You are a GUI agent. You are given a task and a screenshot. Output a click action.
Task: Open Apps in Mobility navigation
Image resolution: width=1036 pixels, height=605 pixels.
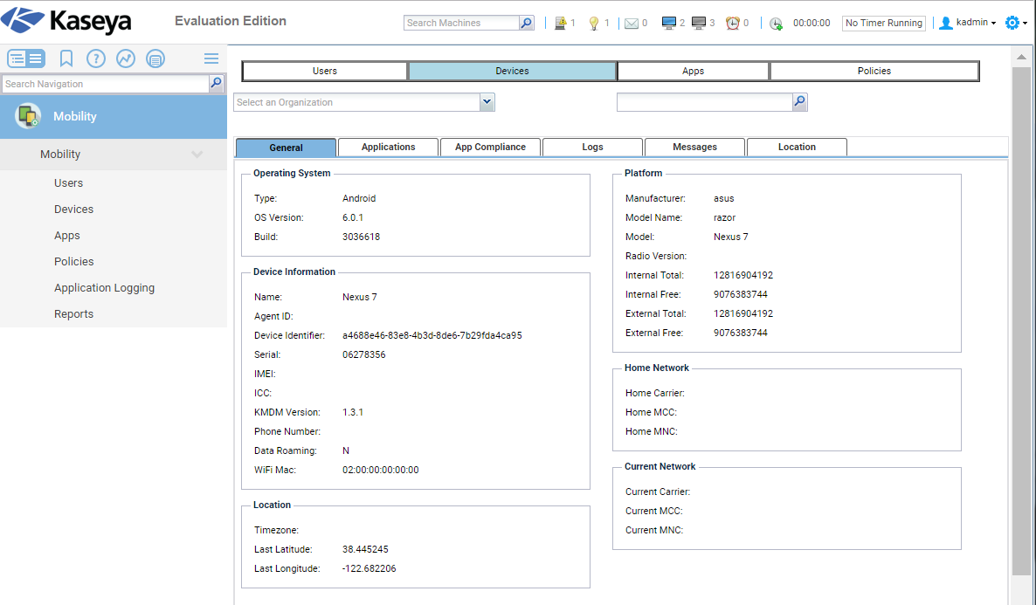pos(66,236)
